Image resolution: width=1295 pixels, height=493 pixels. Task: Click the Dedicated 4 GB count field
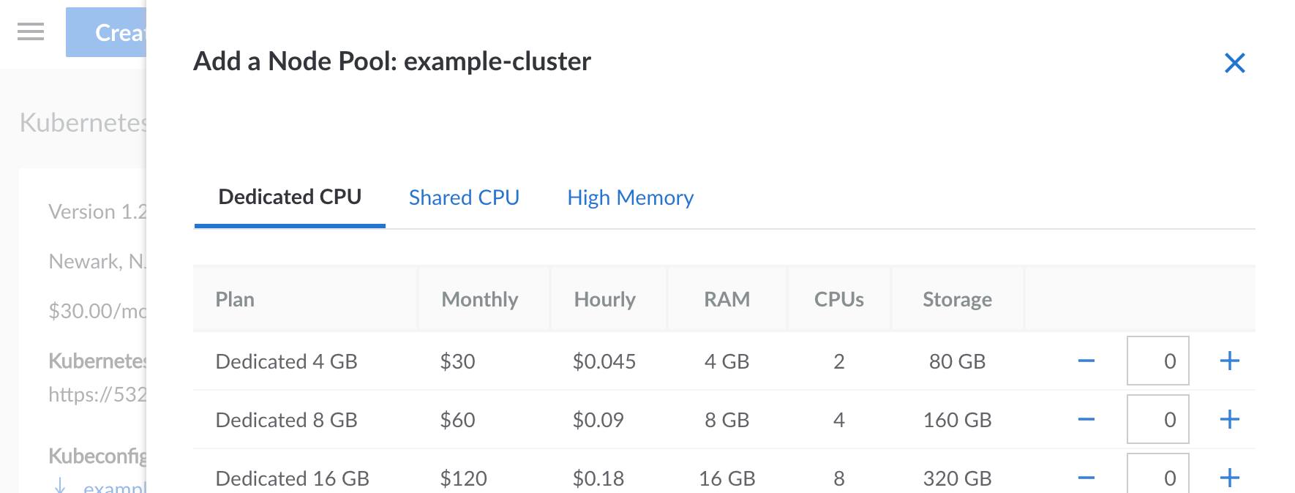[x=1157, y=361]
